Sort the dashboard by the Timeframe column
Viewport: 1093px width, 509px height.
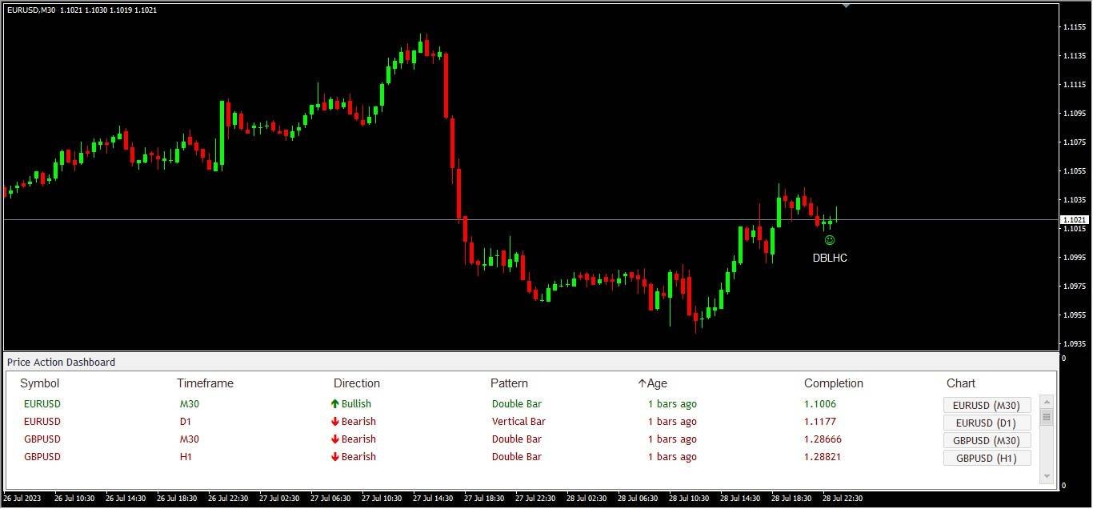coord(205,383)
